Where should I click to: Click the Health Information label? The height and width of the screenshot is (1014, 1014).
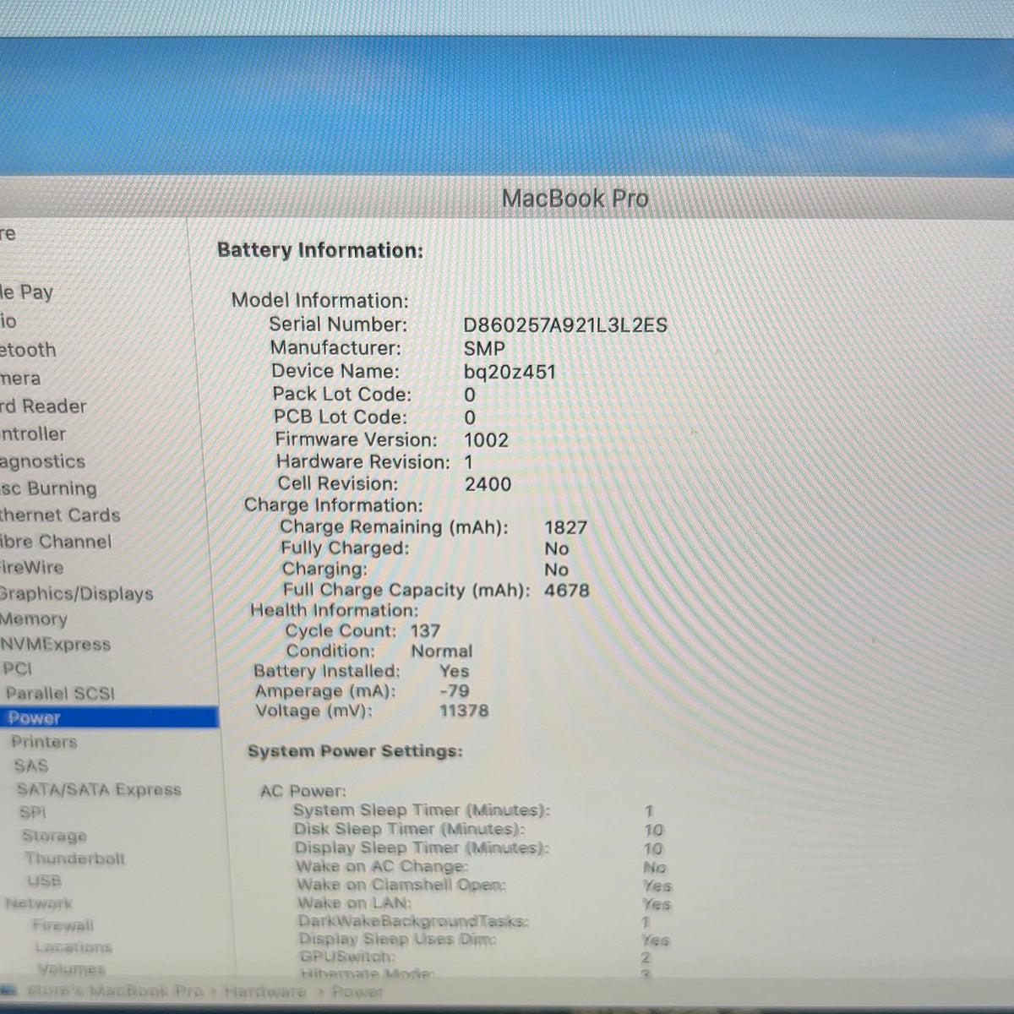(x=334, y=610)
